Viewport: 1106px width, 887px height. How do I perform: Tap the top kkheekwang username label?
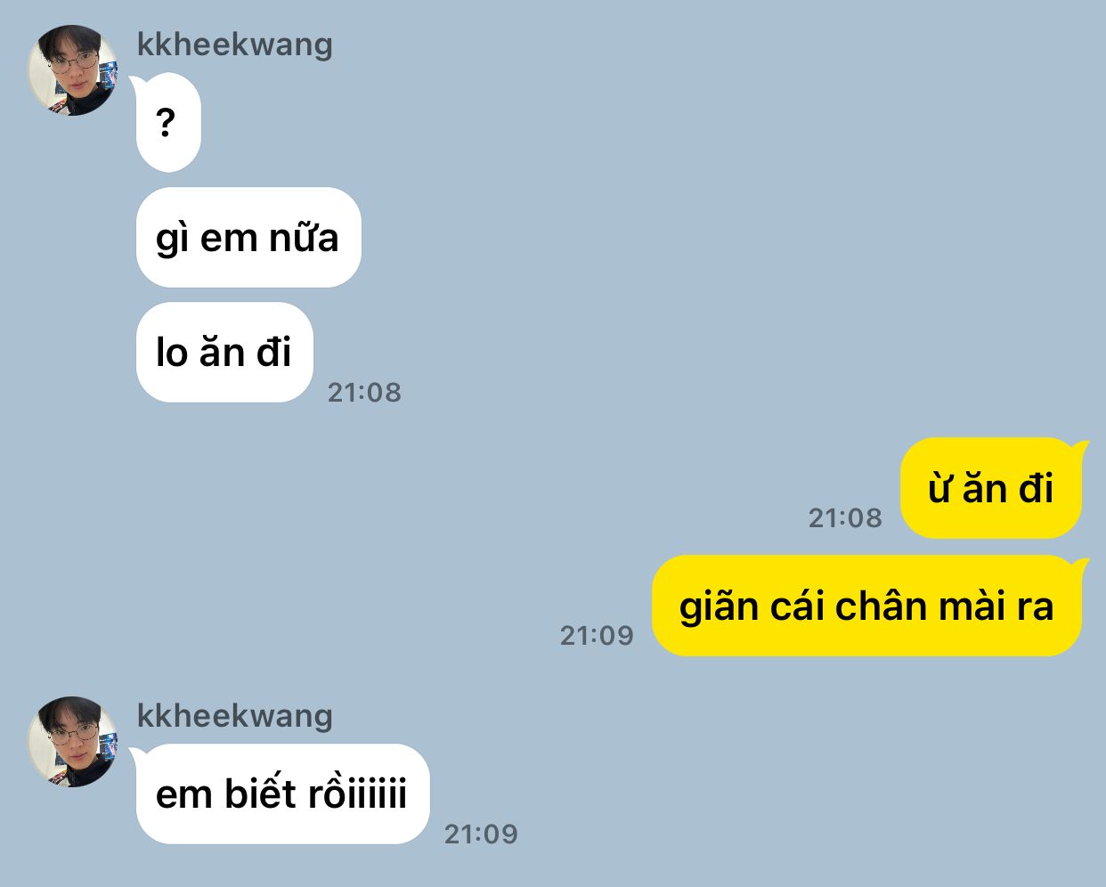point(235,45)
